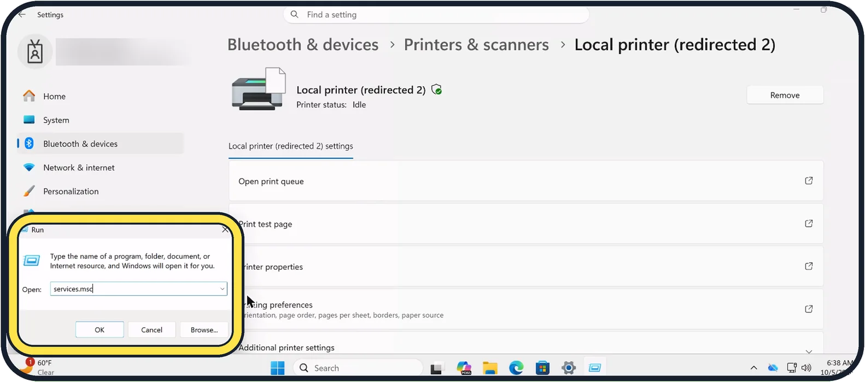Click OK in the Run dialog

(100, 330)
